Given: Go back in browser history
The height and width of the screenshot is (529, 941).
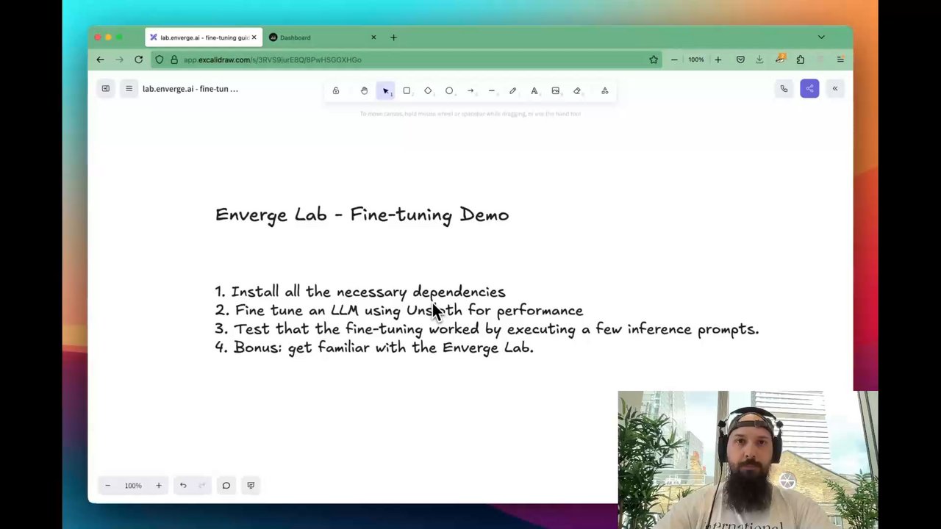Looking at the screenshot, I should pyautogui.click(x=101, y=60).
